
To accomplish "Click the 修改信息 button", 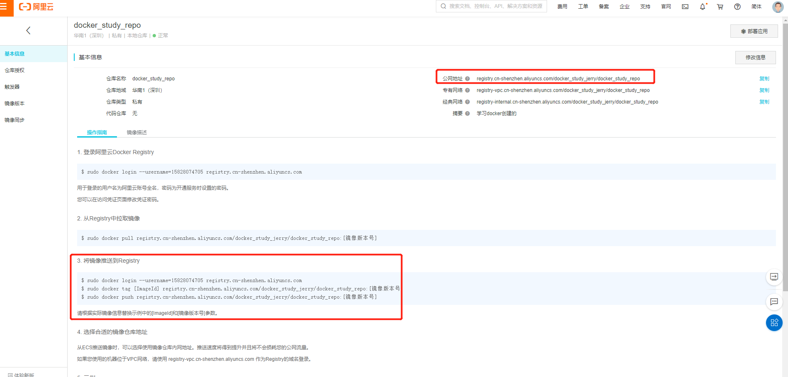I will point(755,58).
